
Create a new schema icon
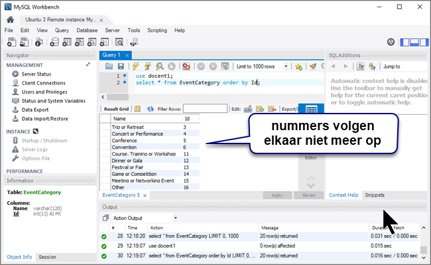click(54, 42)
